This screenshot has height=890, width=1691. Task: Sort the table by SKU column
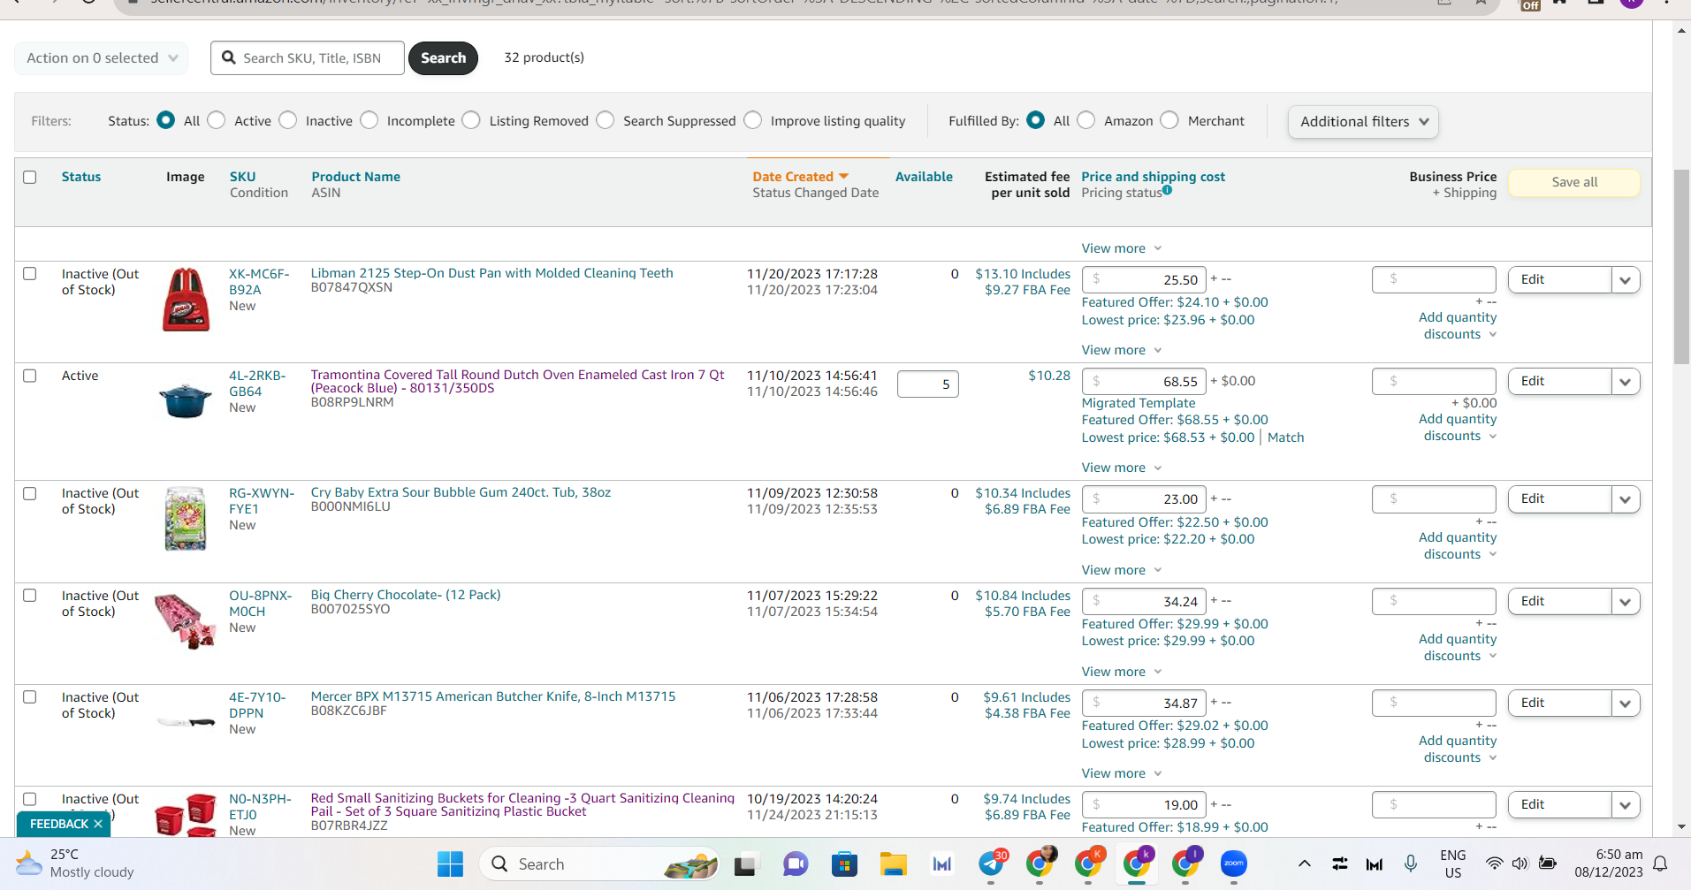point(242,177)
